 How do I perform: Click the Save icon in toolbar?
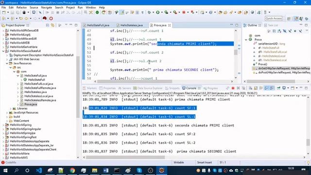[x=12, y=12]
